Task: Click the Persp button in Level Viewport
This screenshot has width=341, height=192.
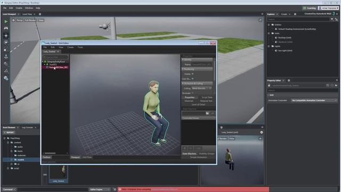Action: coord(20,20)
